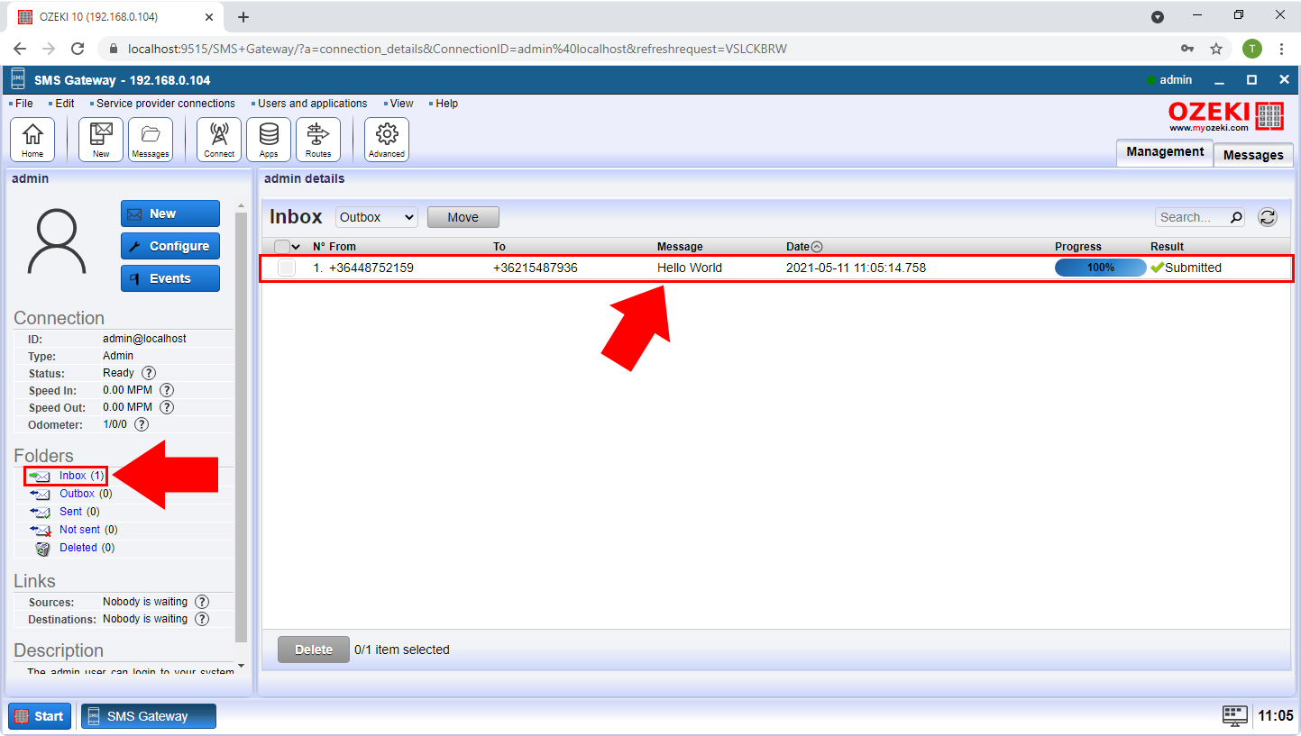1301x736 pixels.
Task: Open the Not sent folder link
Action: click(x=79, y=530)
